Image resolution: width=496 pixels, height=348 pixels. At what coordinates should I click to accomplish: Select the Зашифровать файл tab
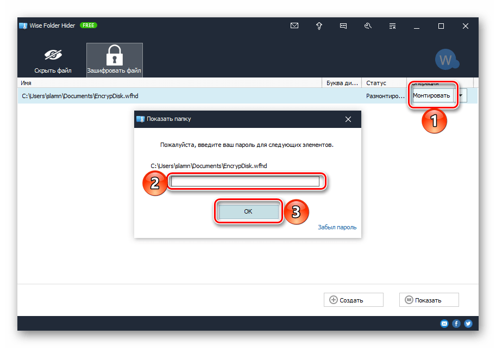click(x=115, y=60)
